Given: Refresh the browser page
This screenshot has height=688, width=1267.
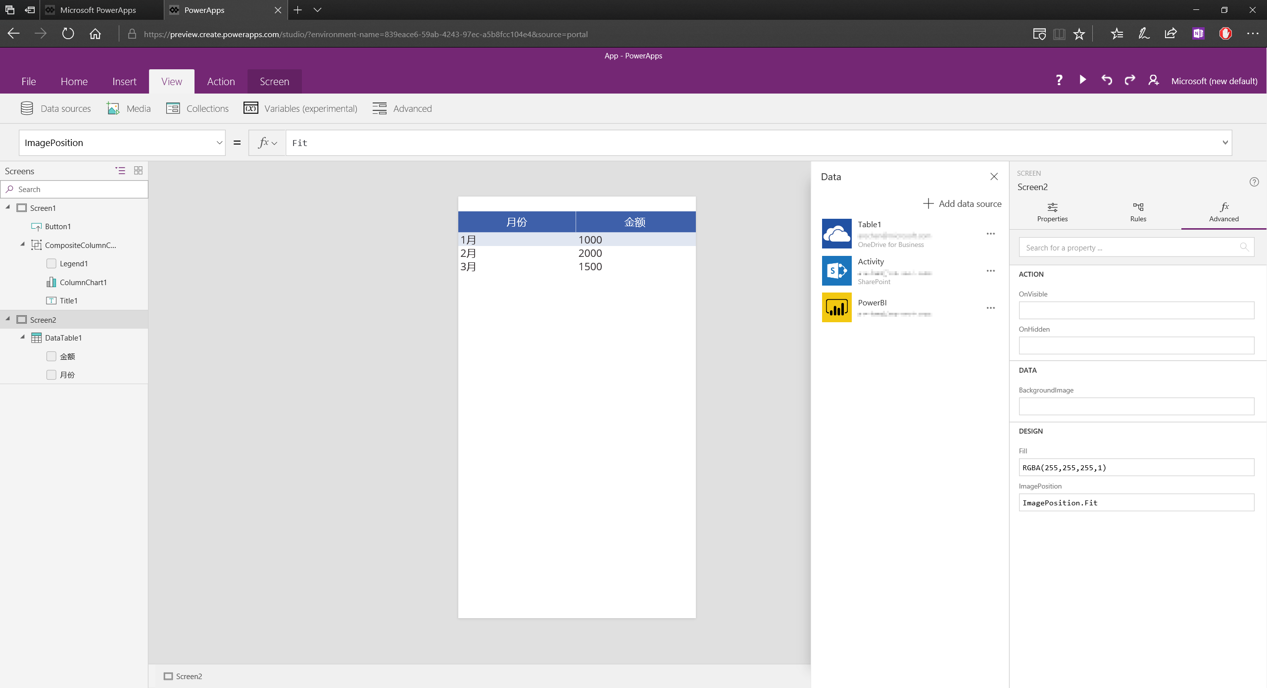Looking at the screenshot, I should [68, 34].
